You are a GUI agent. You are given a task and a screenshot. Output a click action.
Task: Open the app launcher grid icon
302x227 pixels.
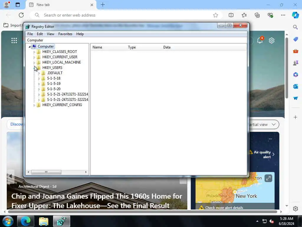pos(14,40)
